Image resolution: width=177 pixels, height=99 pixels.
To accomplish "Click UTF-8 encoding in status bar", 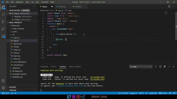I will [x=141, y=93].
